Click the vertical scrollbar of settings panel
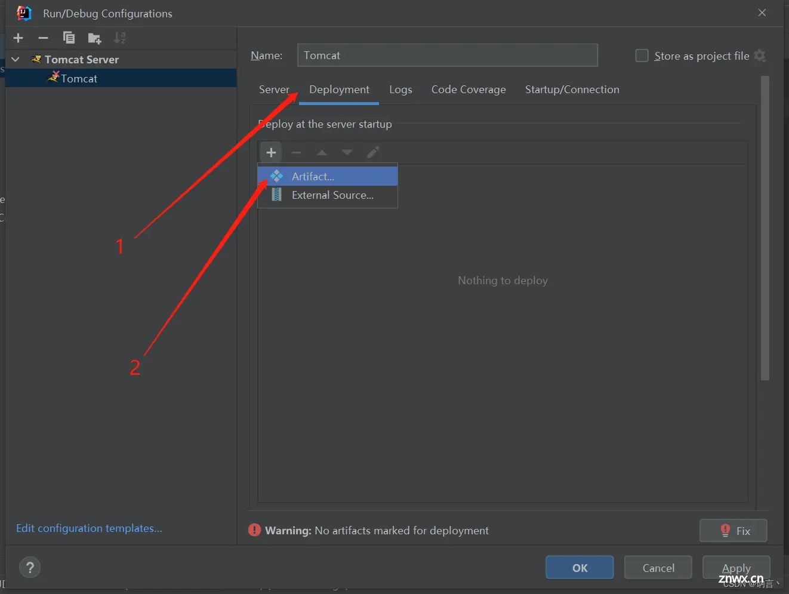 [x=765, y=228]
